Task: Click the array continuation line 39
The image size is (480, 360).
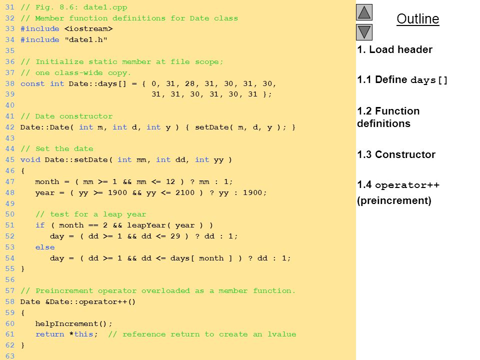Action: point(211,94)
